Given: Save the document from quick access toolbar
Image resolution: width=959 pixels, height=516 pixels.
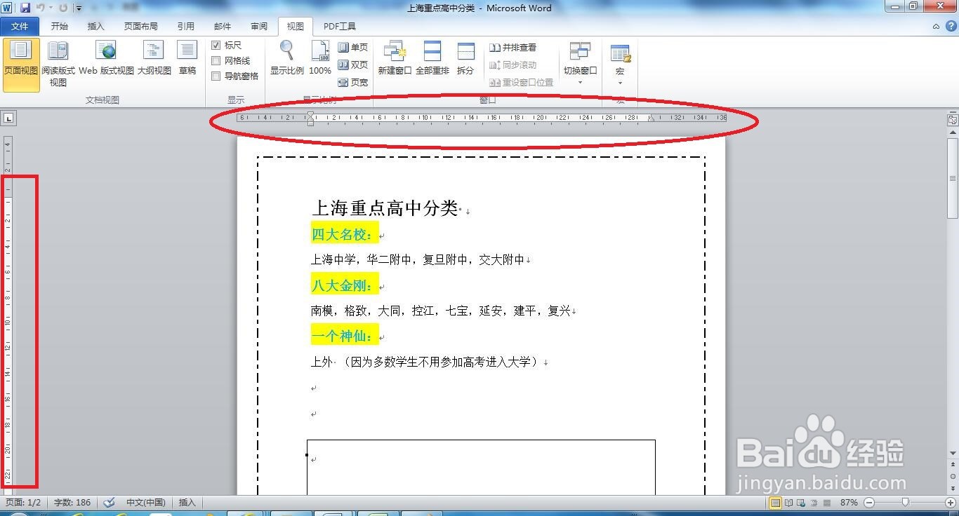Looking at the screenshot, I should click(x=25, y=8).
